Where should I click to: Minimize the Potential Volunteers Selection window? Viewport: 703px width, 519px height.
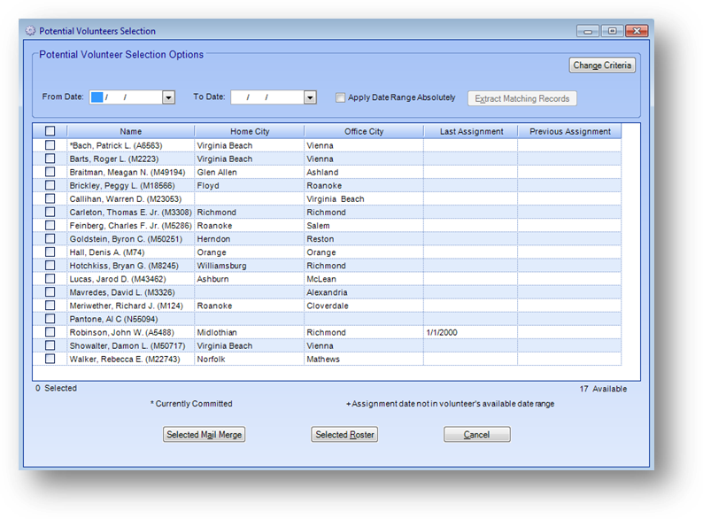[x=588, y=31]
